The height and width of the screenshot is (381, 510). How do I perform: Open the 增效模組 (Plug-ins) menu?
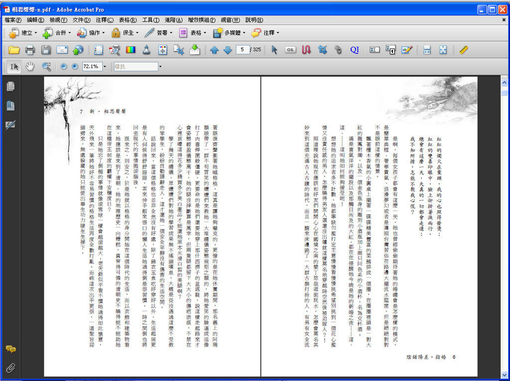click(202, 20)
